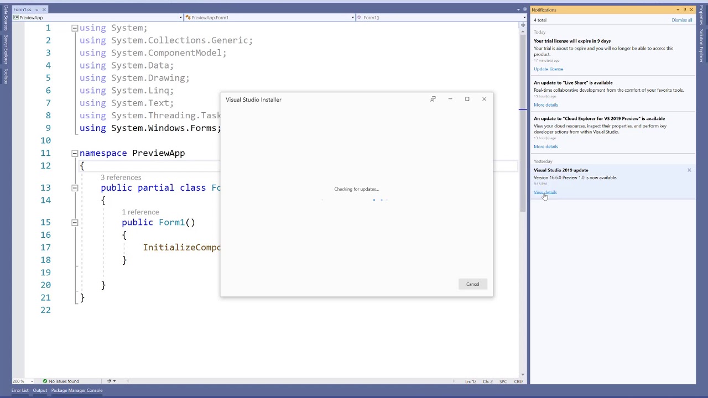Click the '4 total' notifications count
Viewport: 708px width, 398px height.
540,20
